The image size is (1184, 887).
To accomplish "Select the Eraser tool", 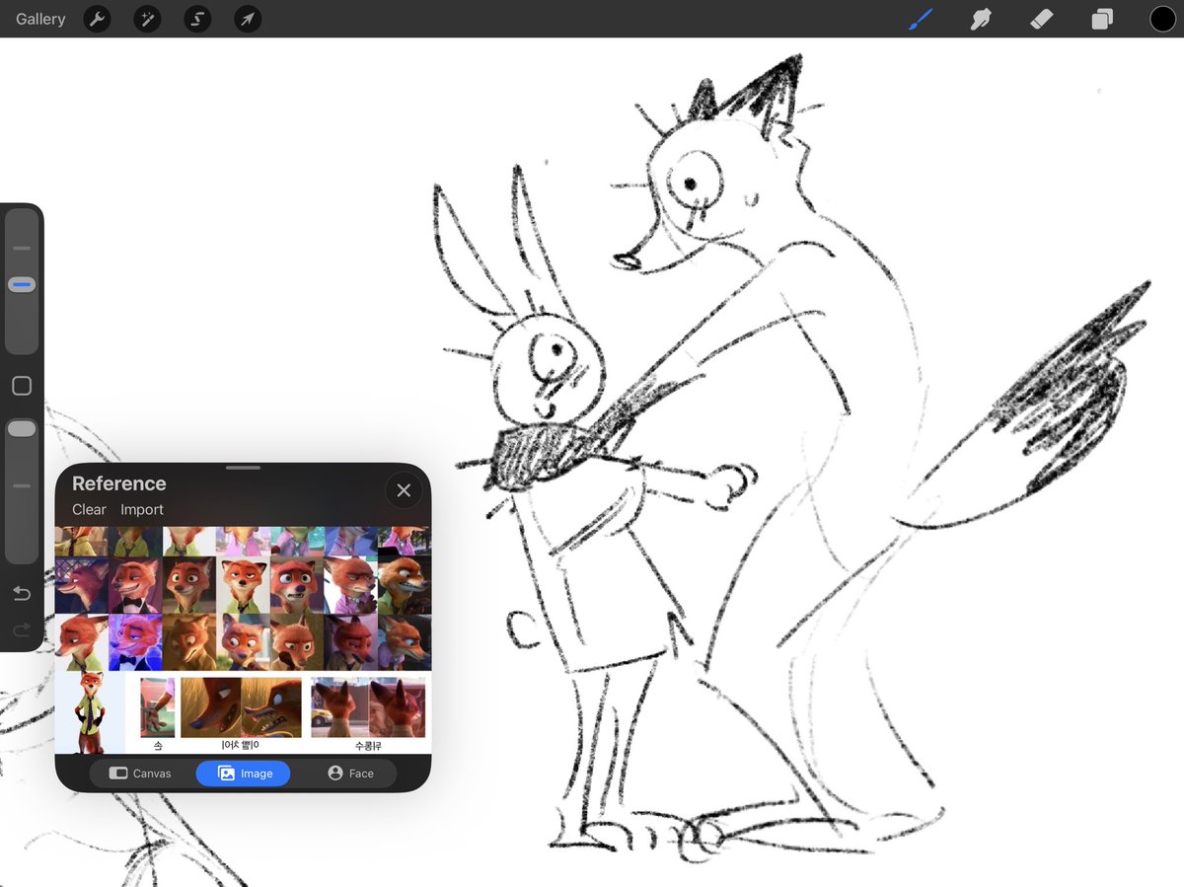I will [1041, 19].
